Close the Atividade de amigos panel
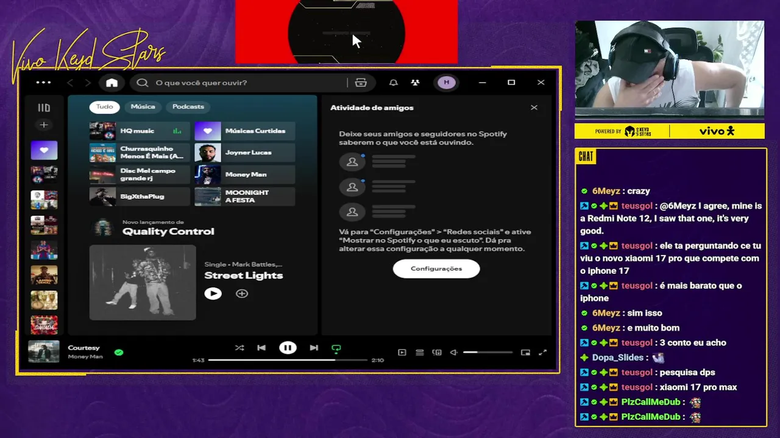Viewport: 780px width, 438px height. point(534,108)
